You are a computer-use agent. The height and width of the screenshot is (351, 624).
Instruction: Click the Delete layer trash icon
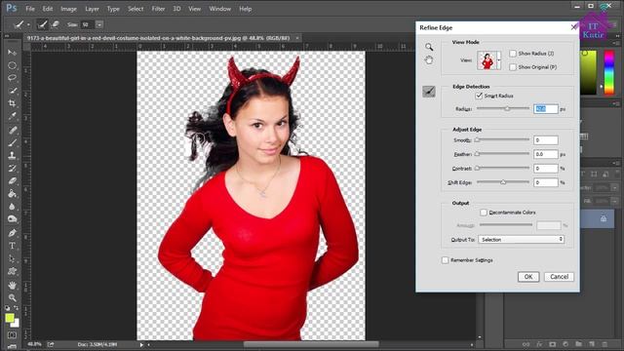[x=604, y=344]
